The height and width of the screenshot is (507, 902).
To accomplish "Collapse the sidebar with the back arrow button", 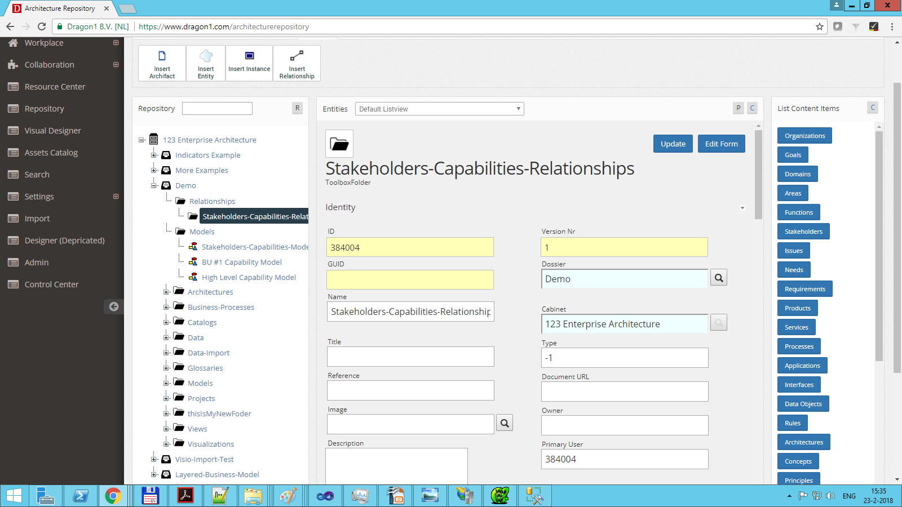I will (114, 306).
